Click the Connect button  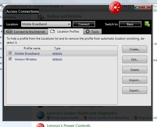point(84,24)
